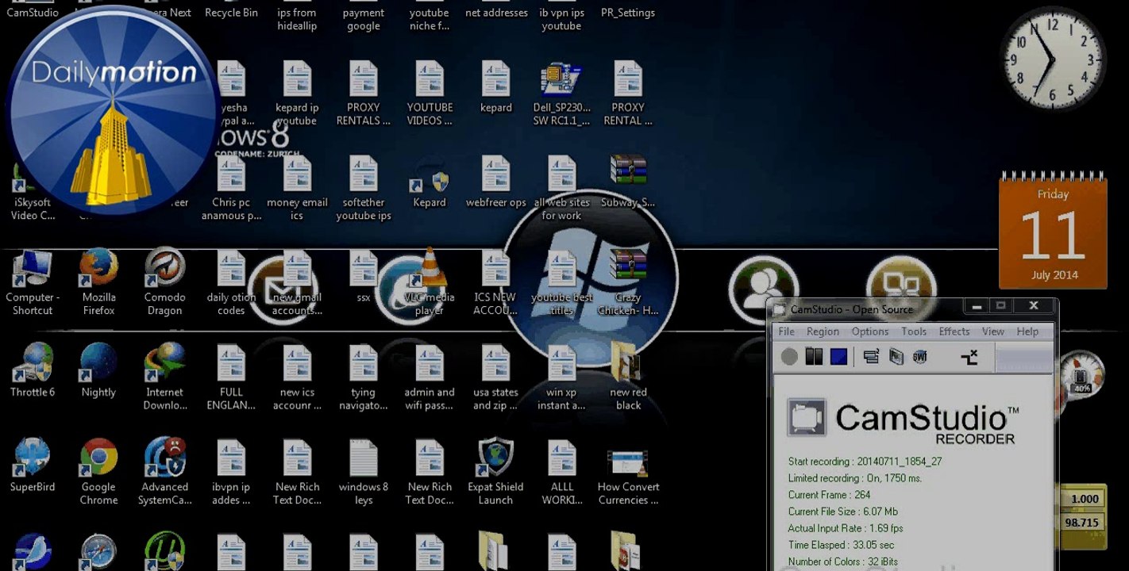Select the 'FULL ENGLAN...' document icon
This screenshot has width=1129, height=571.
point(231,377)
